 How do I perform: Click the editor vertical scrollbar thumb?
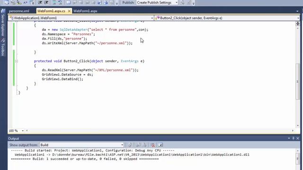298,82
